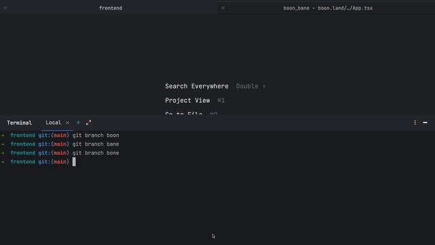Click the Search Everywhere hint
435x245 pixels.
point(196,86)
